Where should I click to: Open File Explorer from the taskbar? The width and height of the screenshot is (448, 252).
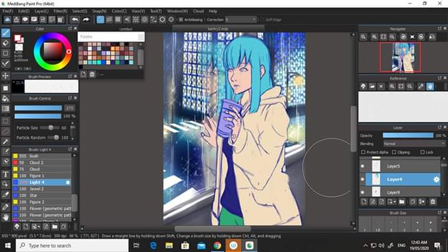[169, 245]
